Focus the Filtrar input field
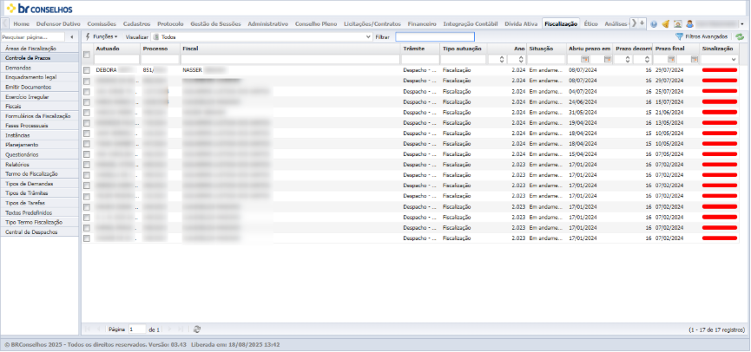Viewport: 751px width, 352px height. [435, 36]
